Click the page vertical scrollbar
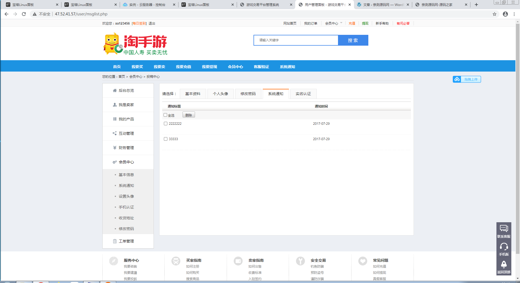This screenshot has width=520, height=283. (x=518, y=139)
